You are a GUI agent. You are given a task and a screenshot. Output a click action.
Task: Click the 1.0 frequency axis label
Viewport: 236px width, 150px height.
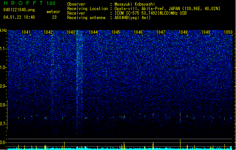click(3, 67)
